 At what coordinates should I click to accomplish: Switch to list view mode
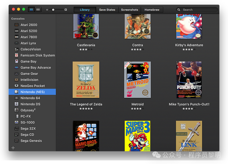pyautogui.click(x=38, y=10)
